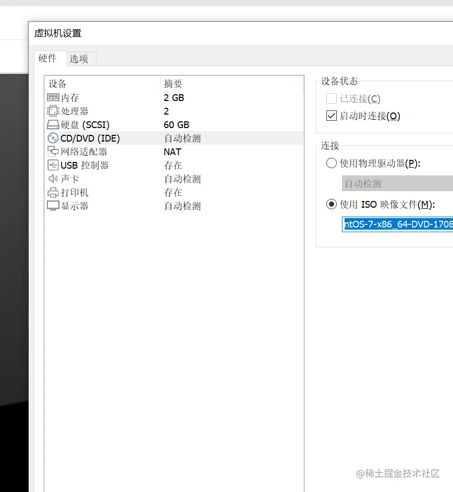Toggle the 已连接(C) checkbox

coord(332,98)
